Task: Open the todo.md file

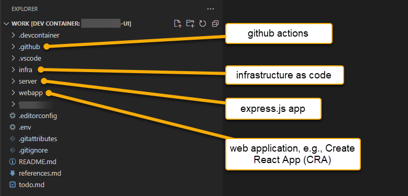Action: pyautogui.click(x=31, y=185)
